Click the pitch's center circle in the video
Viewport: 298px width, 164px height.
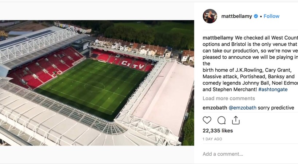(x=95, y=87)
